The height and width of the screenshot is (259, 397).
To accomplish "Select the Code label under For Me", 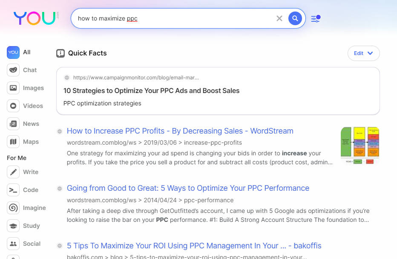I will [31, 190].
